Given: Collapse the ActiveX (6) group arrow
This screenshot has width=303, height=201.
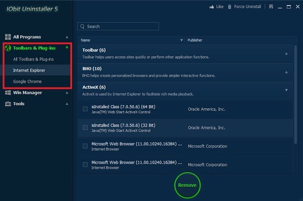Looking at the screenshot, I should tap(286, 90).
